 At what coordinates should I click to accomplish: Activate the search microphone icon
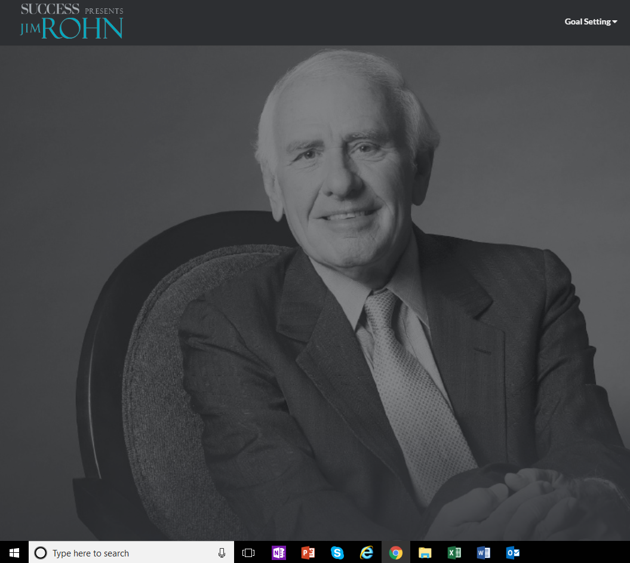tap(222, 553)
